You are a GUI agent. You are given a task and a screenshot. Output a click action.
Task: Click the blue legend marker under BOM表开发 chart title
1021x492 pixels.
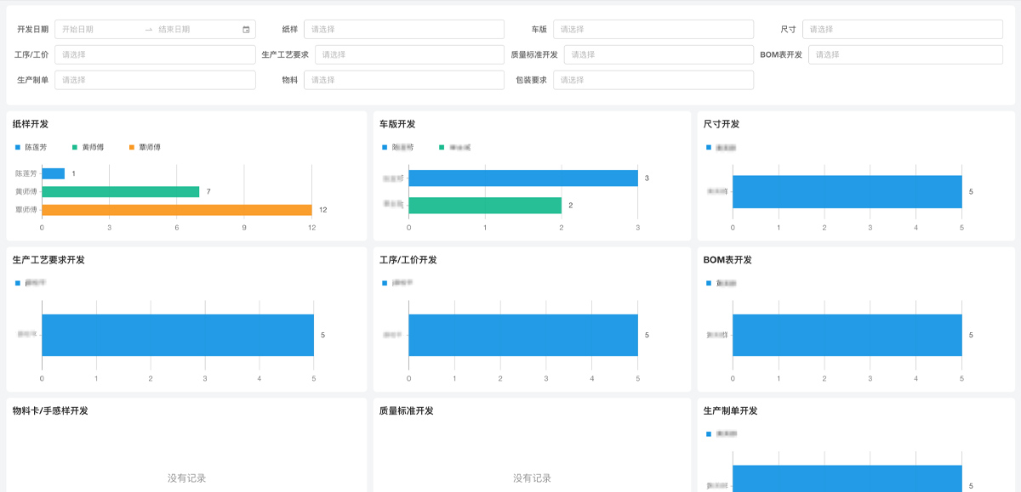pyautogui.click(x=708, y=283)
